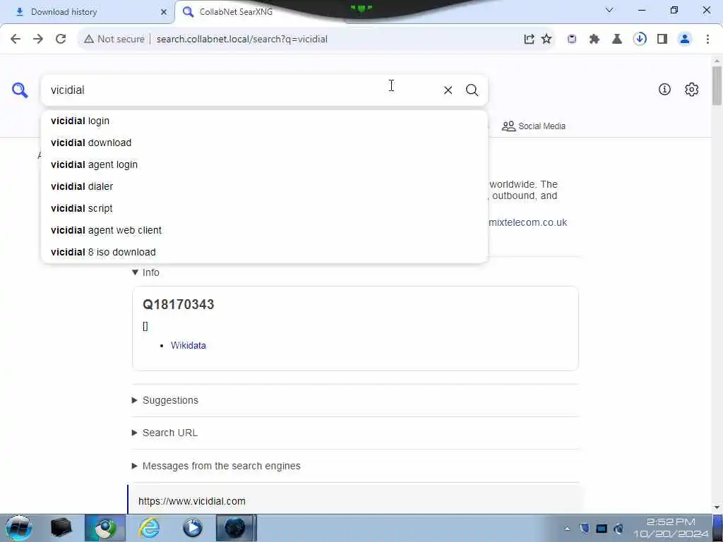
Task: Open preferences via the gear icon
Action: 691,90
